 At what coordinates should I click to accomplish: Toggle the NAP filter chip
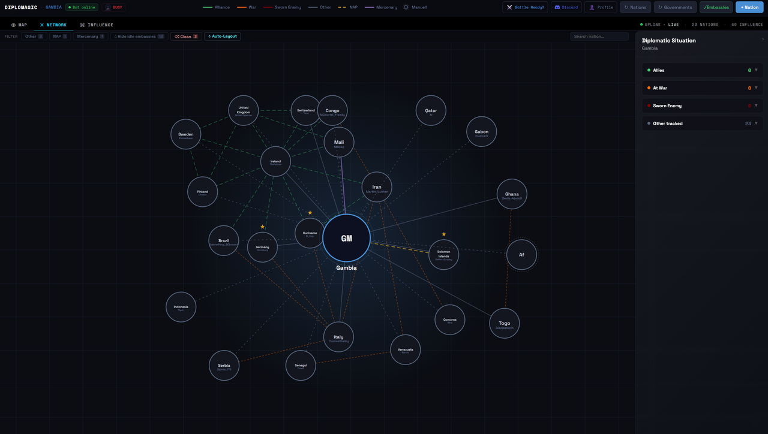[x=60, y=37]
